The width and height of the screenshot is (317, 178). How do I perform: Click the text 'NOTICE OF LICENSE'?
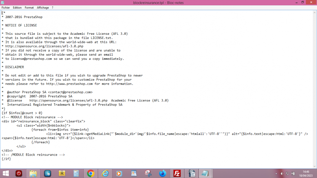tap(21, 25)
